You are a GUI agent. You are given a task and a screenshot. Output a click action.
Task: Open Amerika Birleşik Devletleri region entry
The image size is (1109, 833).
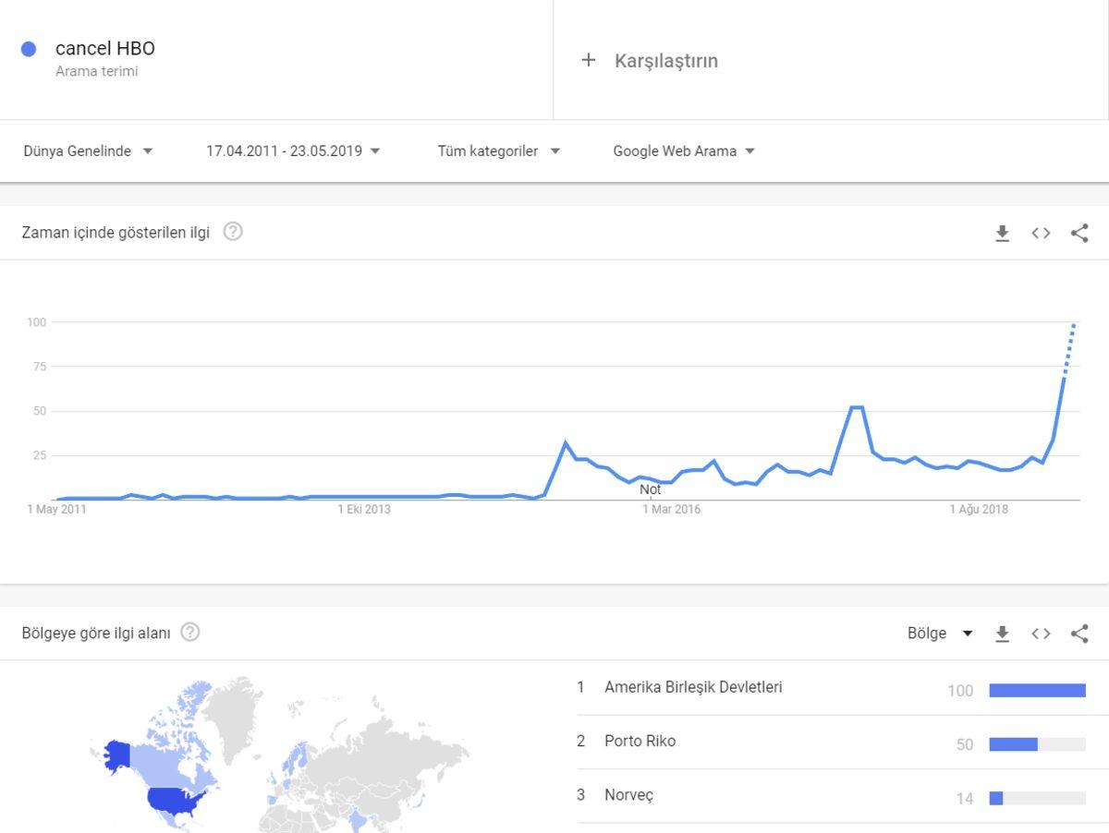693,687
